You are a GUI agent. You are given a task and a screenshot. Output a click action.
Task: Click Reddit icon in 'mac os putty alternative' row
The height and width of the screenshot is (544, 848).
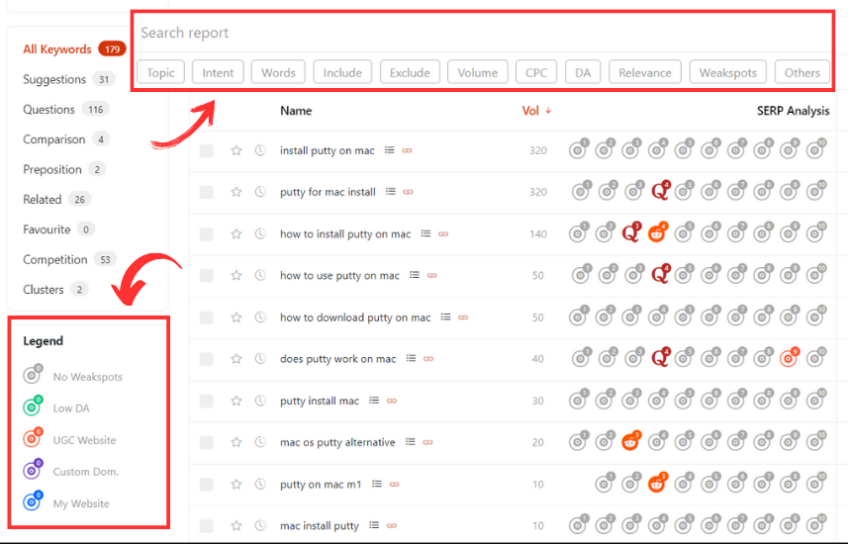tap(630, 441)
